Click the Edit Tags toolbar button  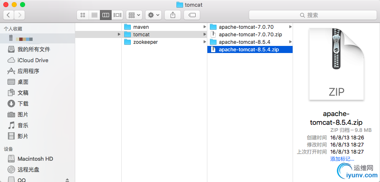tap(192, 15)
